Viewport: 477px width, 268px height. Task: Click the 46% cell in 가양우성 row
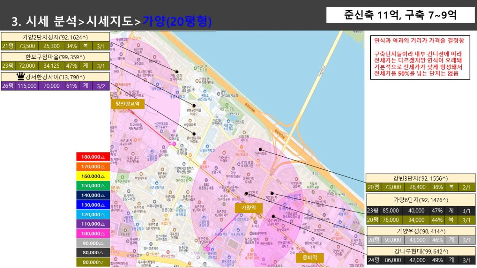[437, 240]
